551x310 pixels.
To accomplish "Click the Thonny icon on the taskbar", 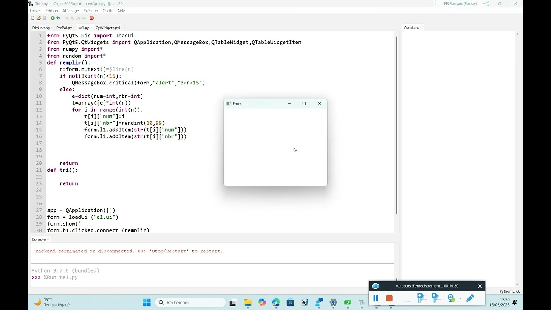I will click(362, 303).
